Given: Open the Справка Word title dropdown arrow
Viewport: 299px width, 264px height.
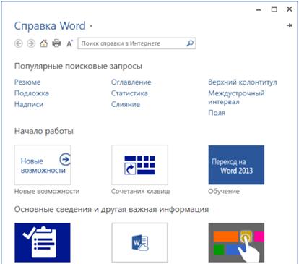Looking at the screenshot, I should coord(91,26).
